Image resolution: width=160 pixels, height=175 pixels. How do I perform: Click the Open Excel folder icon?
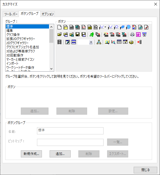pyautogui.click(x=72, y=35)
